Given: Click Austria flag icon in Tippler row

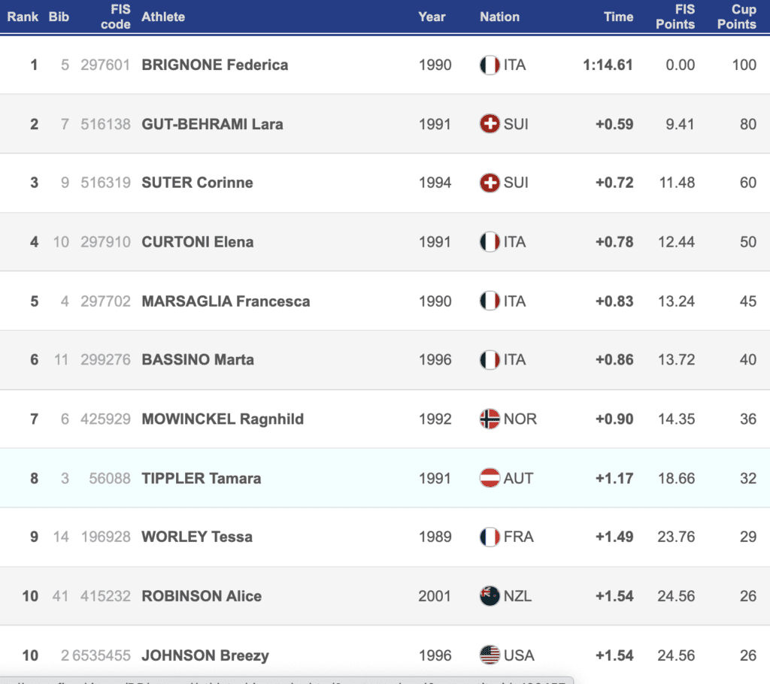Looking at the screenshot, I should [490, 478].
